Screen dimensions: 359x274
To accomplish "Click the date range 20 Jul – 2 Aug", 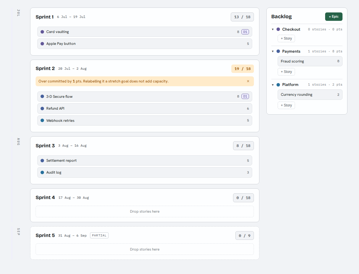I will tap(72, 69).
